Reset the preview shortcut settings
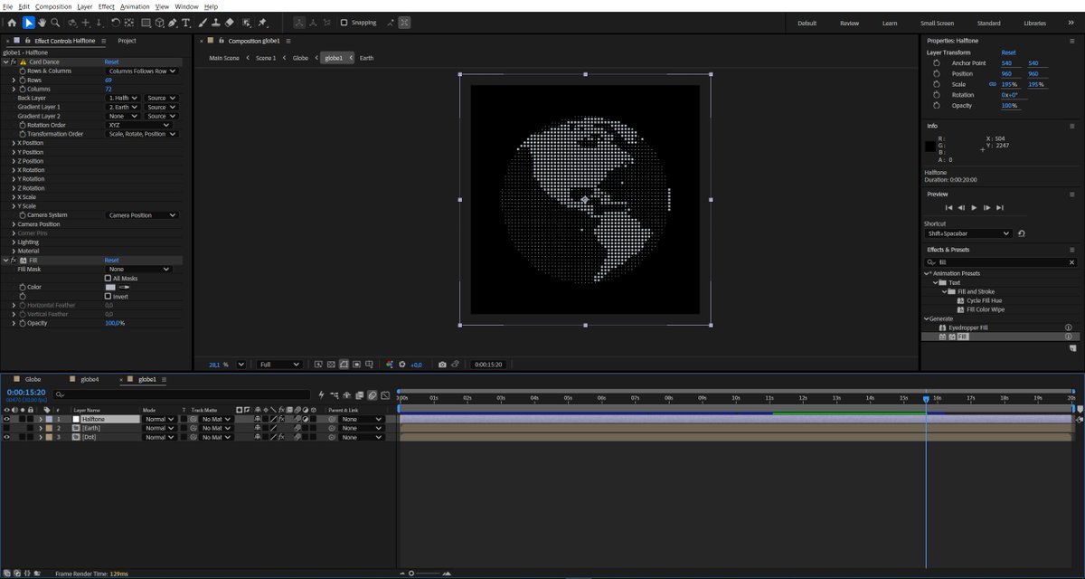Viewport: 1085px width, 579px height. click(x=1021, y=233)
